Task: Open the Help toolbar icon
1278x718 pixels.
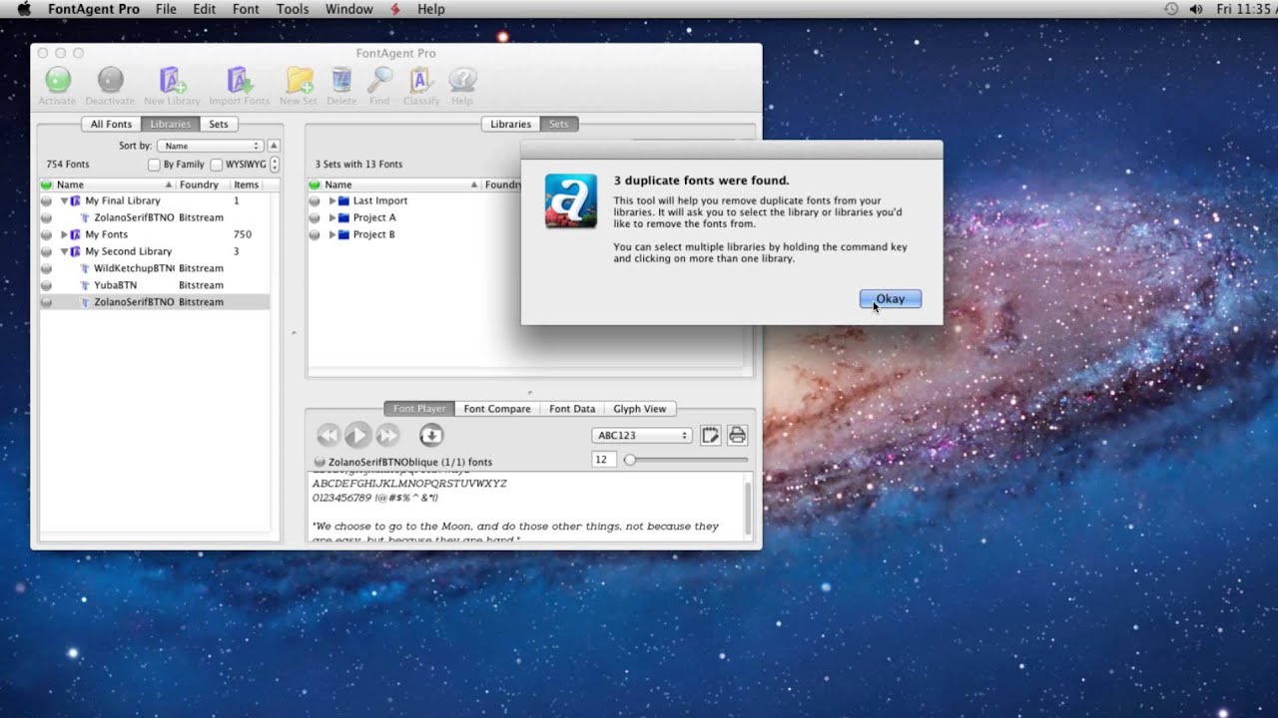Action: (x=462, y=80)
